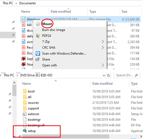145x139 pixels.
Task: Open the setup application icon
Action: coord(25,131)
